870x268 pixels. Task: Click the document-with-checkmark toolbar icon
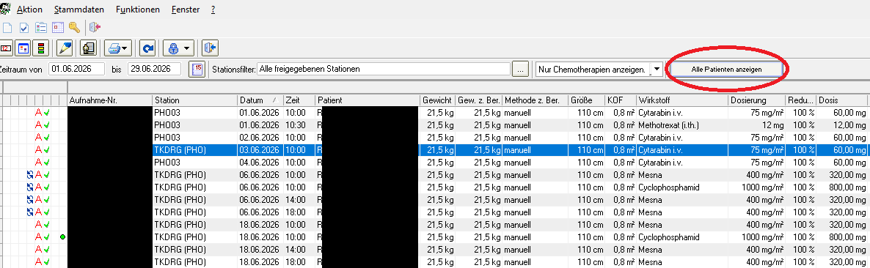[x=24, y=27]
